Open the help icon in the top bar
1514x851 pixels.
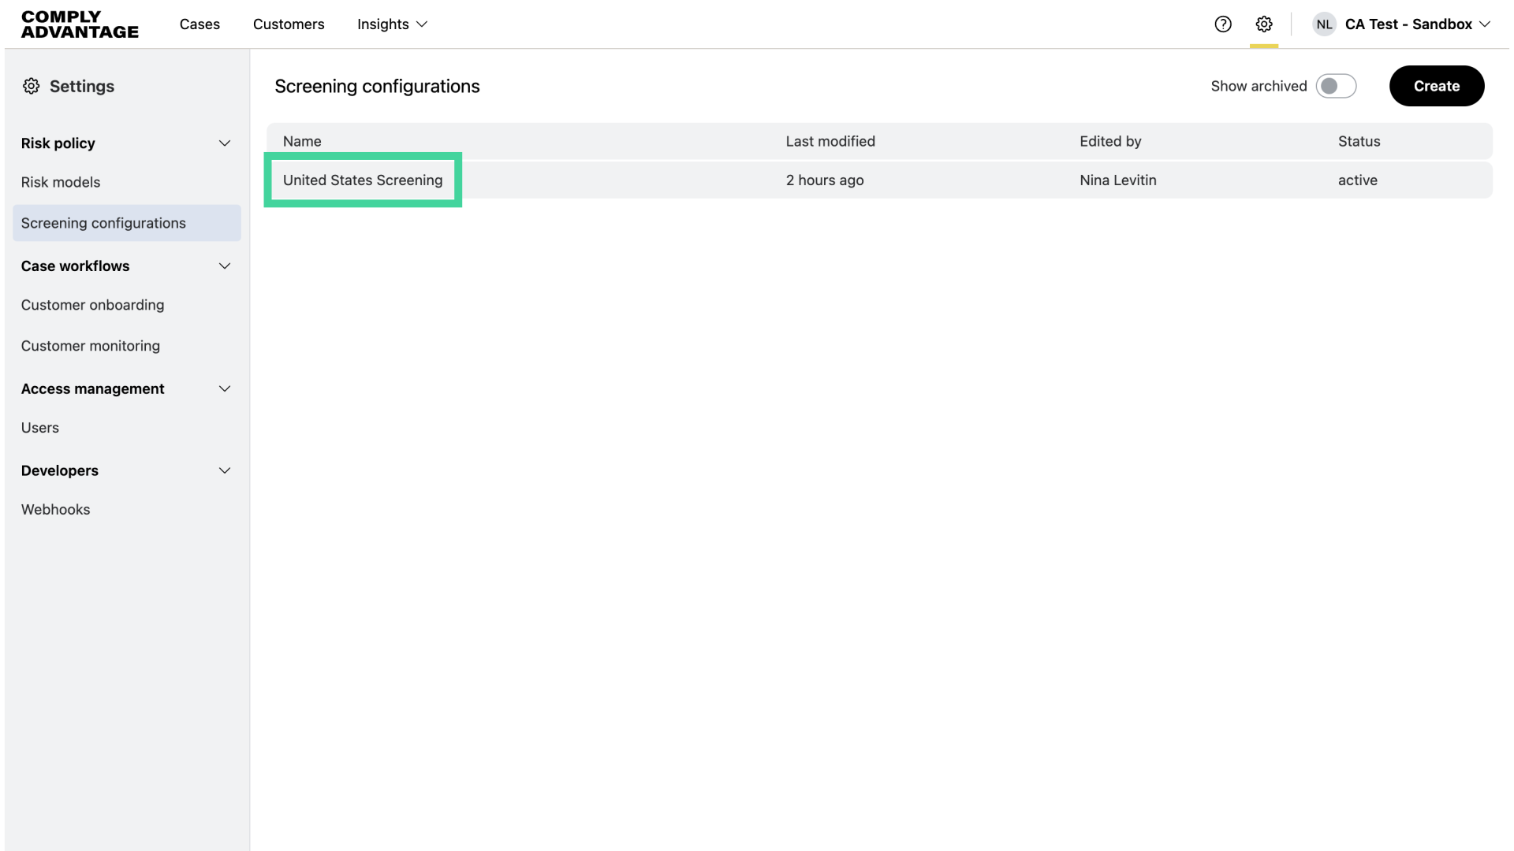point(1223,24)
